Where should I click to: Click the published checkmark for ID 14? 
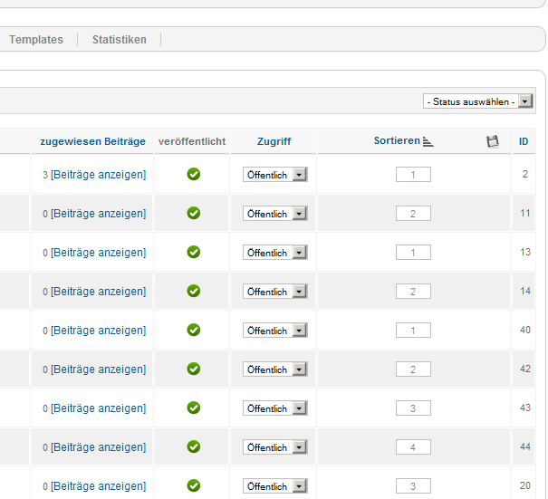coord(193,291)
